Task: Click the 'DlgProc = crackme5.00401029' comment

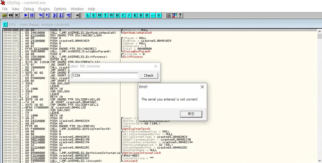Action: pyautogui.click(x=147, y=41)
